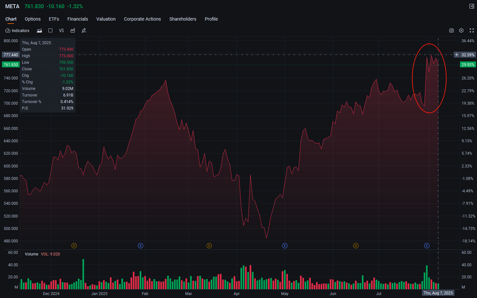Take a chart snapshot with camera icon
477x298 pixels.
click(451, 30)
